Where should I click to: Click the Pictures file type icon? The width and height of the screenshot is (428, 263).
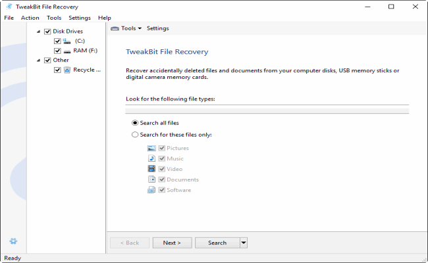point(151,148)
